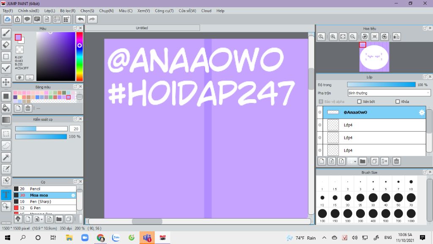Toggle visibility of second Lớp4 layer
Viewport: 433px width, 244px height.
pyautogui.click(x=320, y=138)
